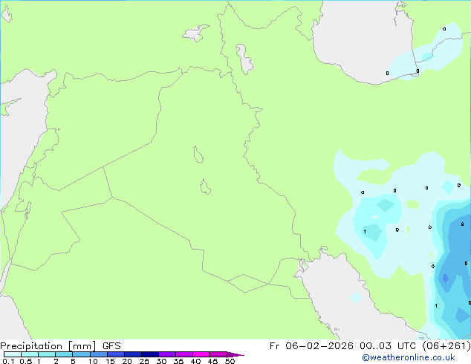This screenshot has width=471, height=364.
Task: Click the arrow tip above 50 mm
Action: coord(235,354)
